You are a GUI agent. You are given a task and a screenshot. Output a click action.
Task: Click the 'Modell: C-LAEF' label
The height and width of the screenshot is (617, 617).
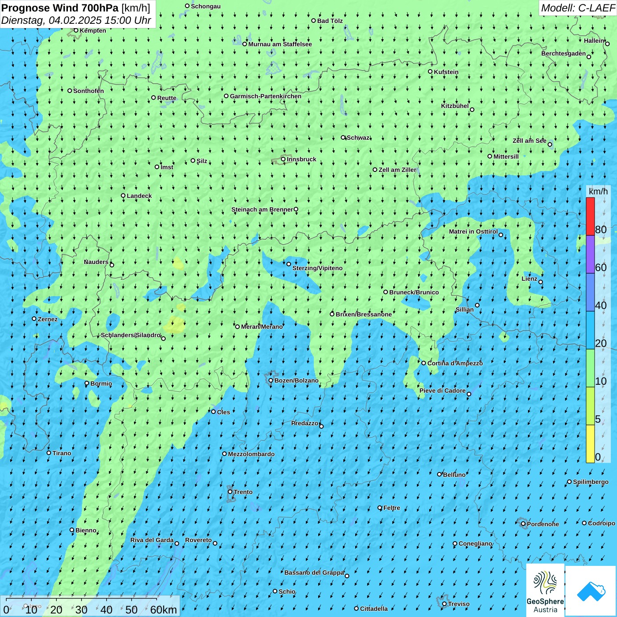click(x=578, y=8)
